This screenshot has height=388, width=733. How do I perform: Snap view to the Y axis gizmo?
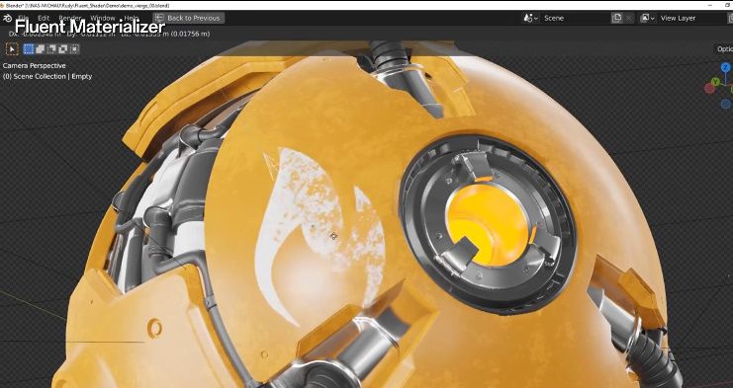click(x=715, y=82)
